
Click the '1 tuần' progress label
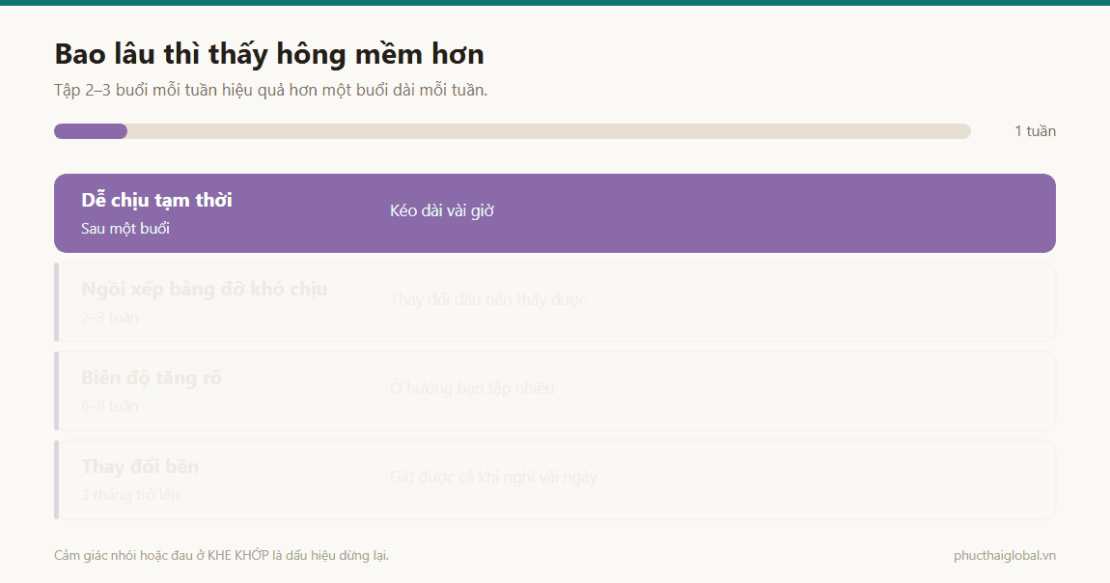click(1035, 131)
